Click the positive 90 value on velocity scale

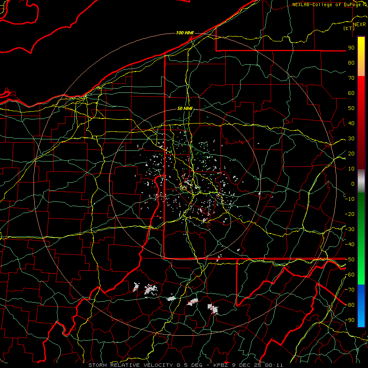pos(351,48)
